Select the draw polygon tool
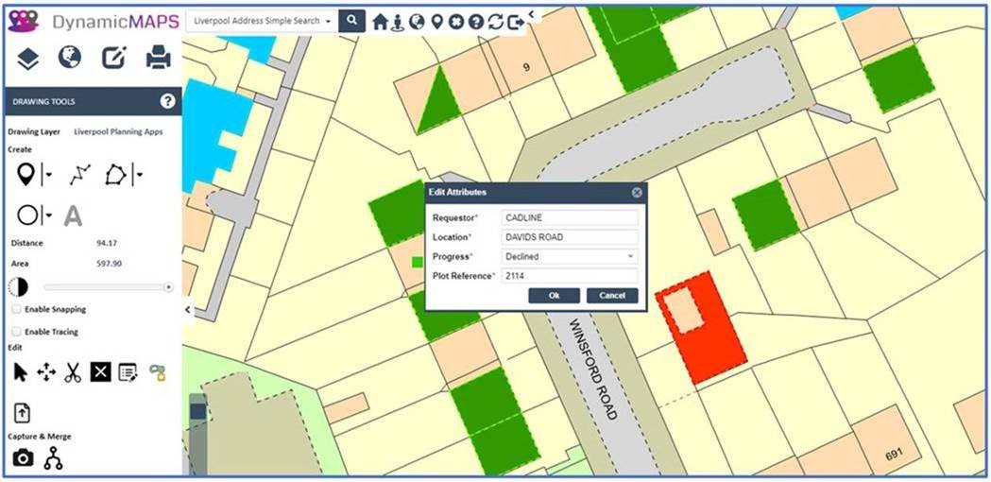 tap(115, 175)
